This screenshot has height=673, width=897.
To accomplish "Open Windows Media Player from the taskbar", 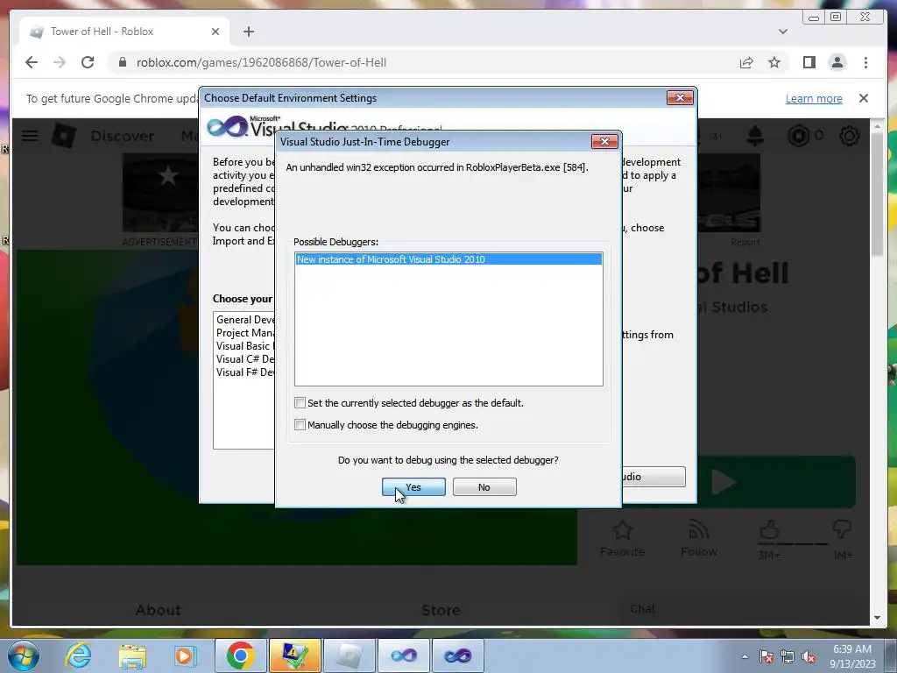I will pyautogui.click(x=185, y=655).
